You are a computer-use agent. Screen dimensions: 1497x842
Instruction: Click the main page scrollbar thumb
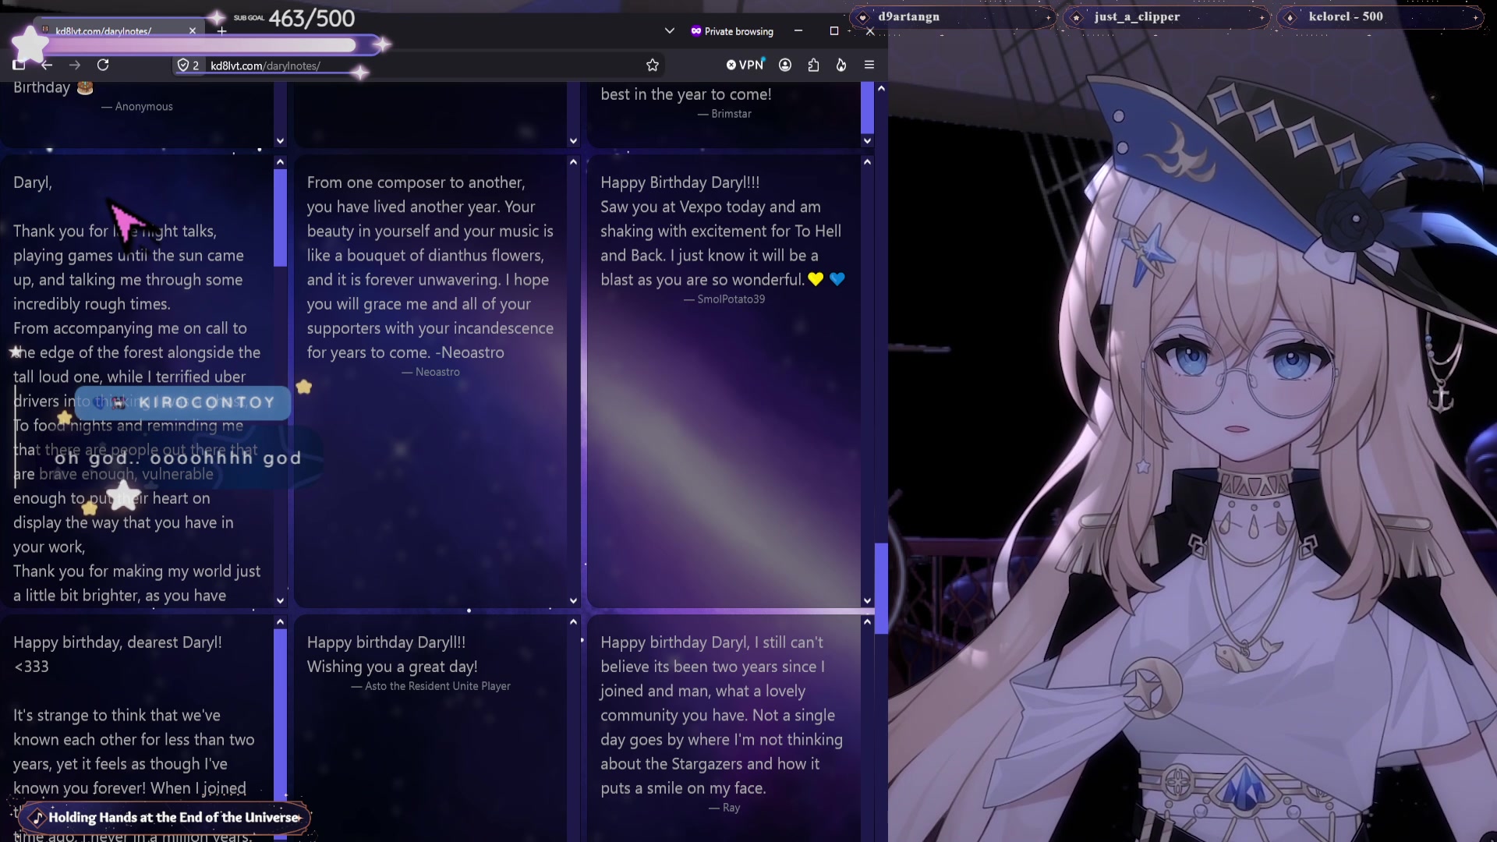881,589
